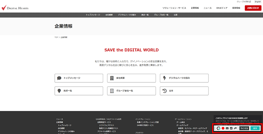Open the 拠点一覧 card with map pin icon
This screenshot has height=134, width=263.
click(79, 91)
